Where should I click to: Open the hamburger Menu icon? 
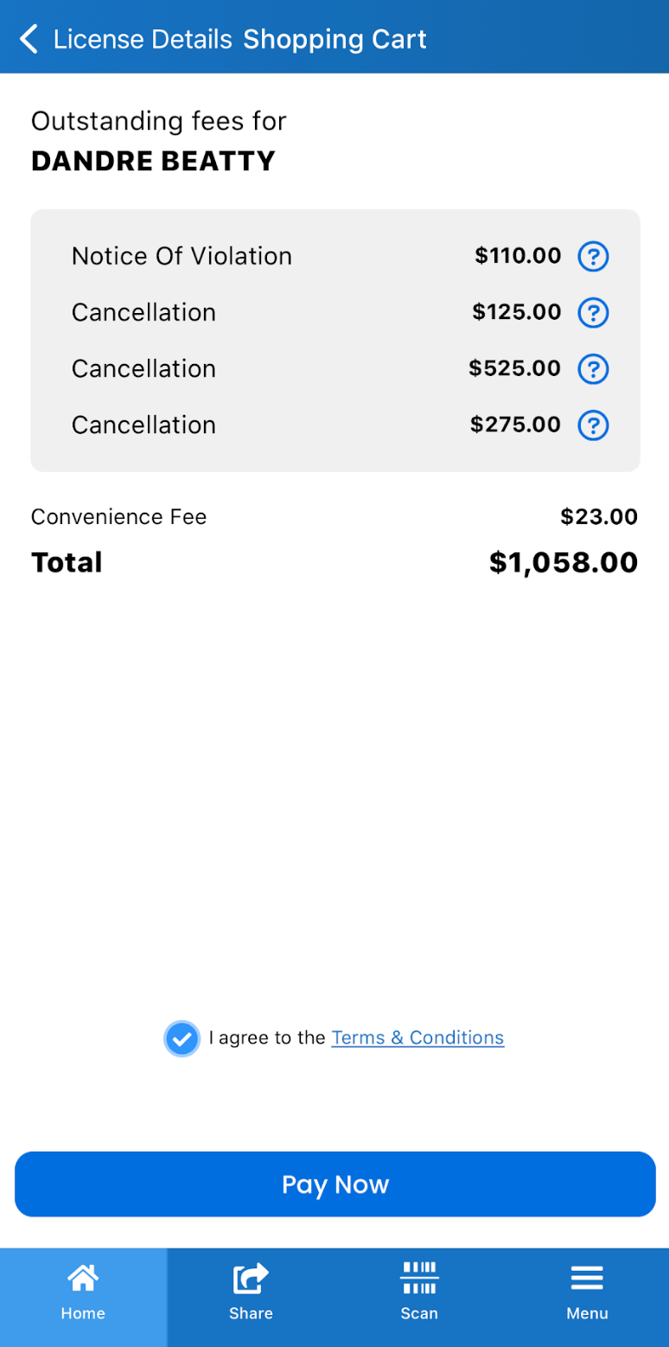(587, 1278)
